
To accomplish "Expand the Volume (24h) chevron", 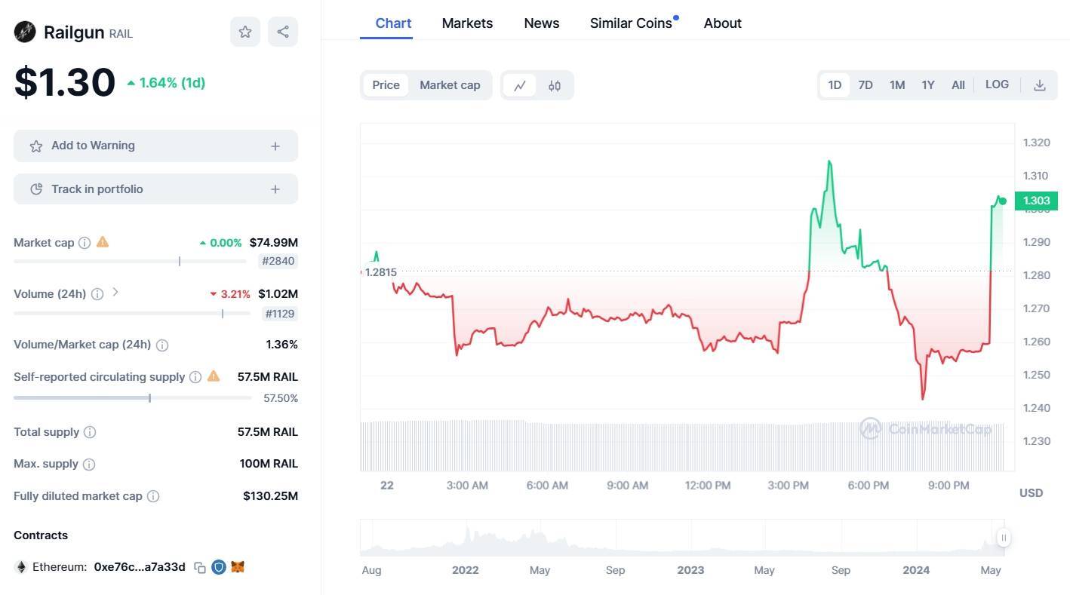I will point(115,293).
